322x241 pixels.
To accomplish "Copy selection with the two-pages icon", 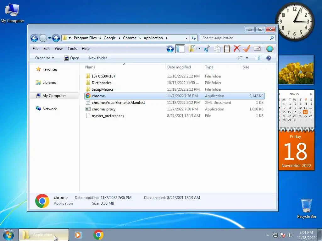I will click(217, 49).
